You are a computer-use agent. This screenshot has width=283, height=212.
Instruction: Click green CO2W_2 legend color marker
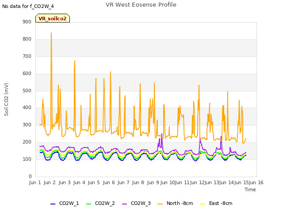88,204
